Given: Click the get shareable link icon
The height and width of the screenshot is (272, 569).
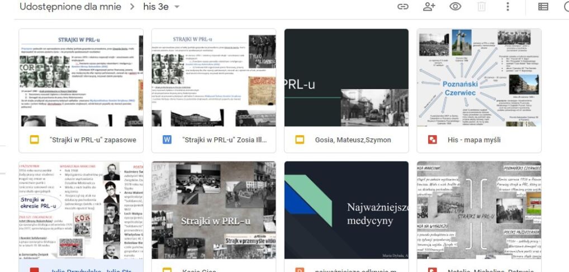Looking at the screenshot, I should tap(402, 7).
